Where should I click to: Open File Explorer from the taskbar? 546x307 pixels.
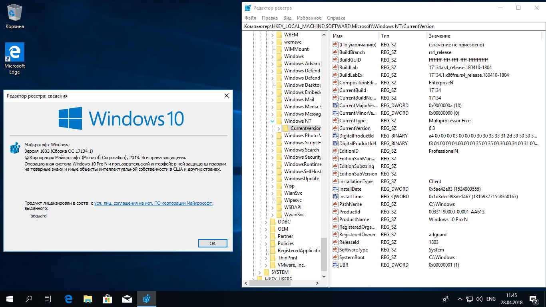click(x=88, y=299)
